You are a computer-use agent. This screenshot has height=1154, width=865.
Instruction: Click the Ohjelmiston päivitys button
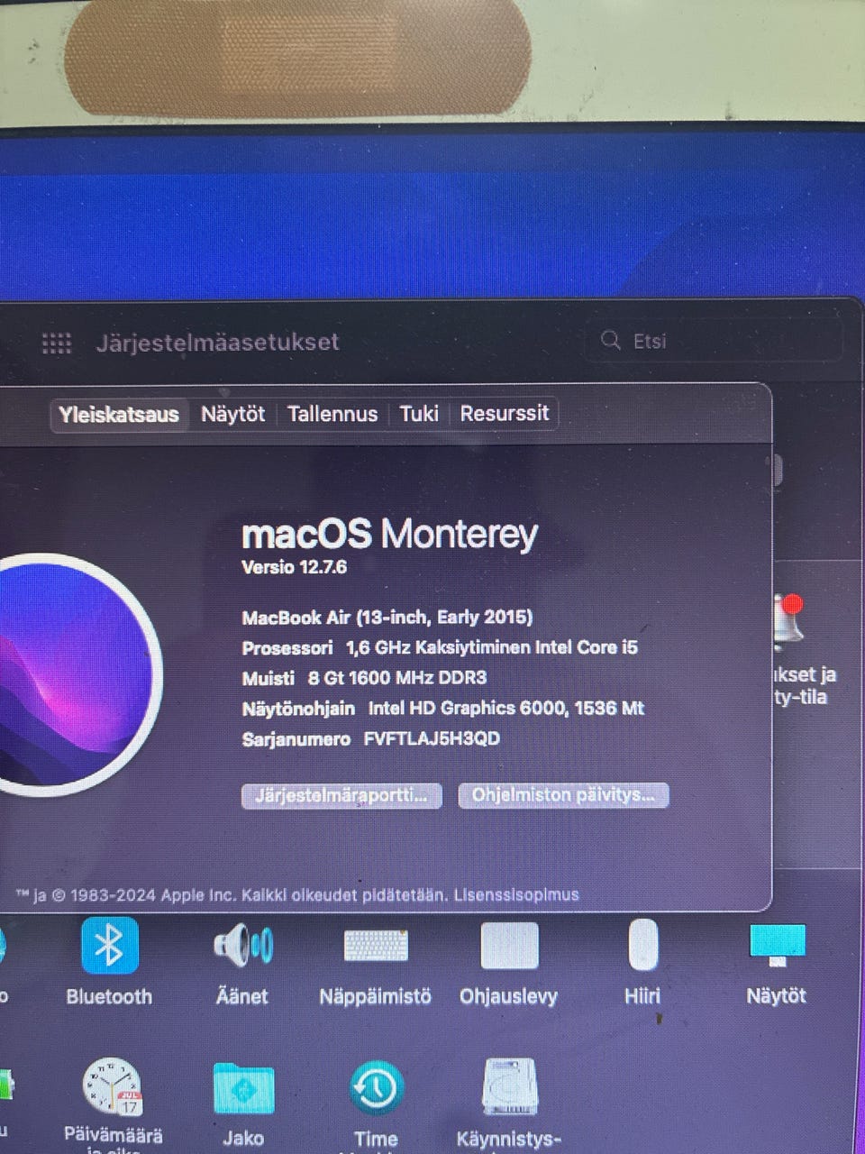click(x=563, y=795)
